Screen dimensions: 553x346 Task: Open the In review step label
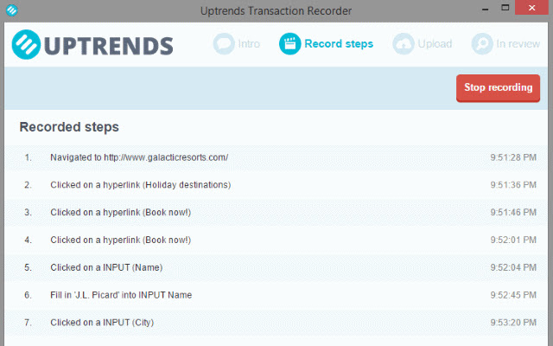click(x=518, y=44)
